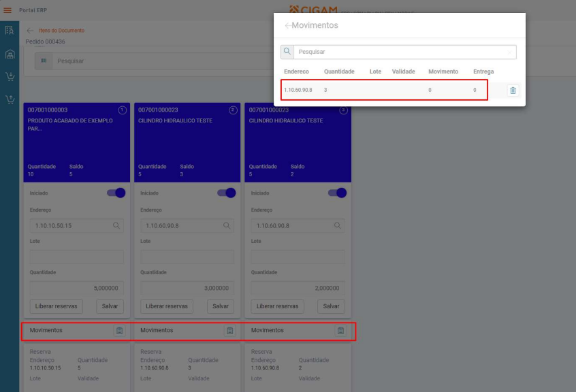Click Movimentos label on card 1
The image size is (576, 392).
[46, 330]
